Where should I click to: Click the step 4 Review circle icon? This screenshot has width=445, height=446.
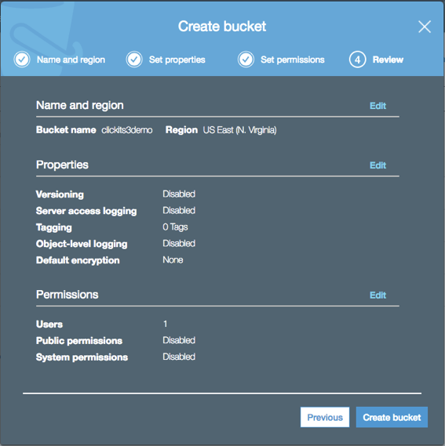pyautogui.click(x=358, y=60)
